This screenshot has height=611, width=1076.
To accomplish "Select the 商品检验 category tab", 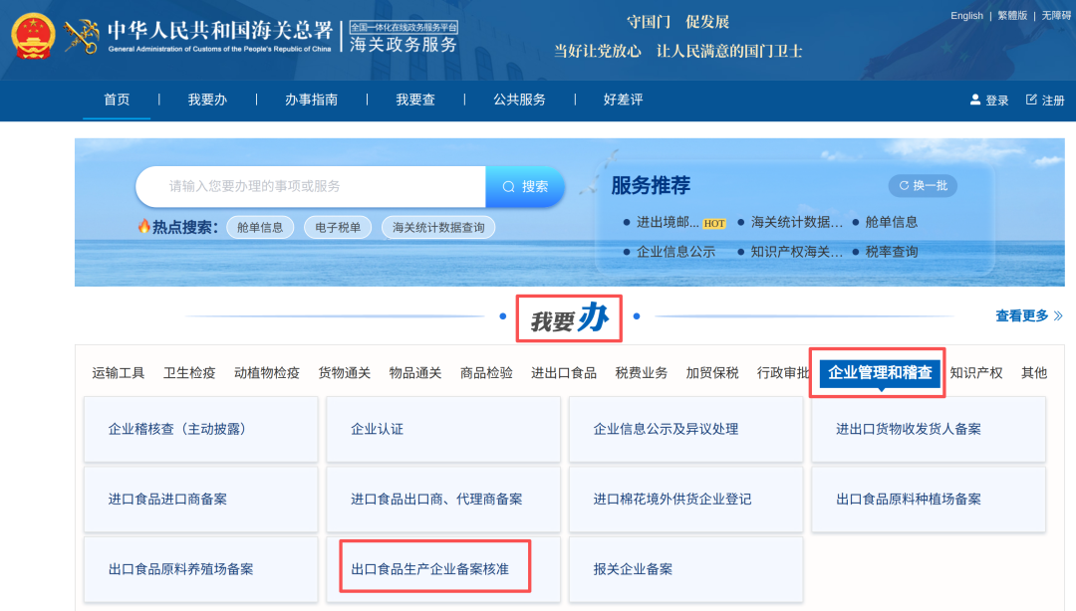I will (486, 372).
